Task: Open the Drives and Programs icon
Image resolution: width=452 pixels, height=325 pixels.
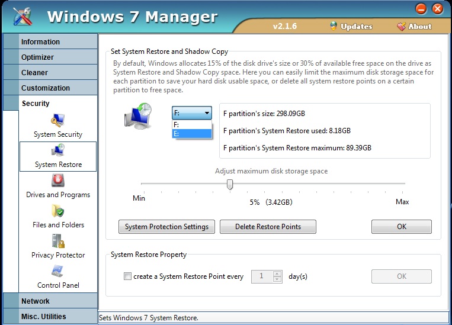Action: point(58,181)
